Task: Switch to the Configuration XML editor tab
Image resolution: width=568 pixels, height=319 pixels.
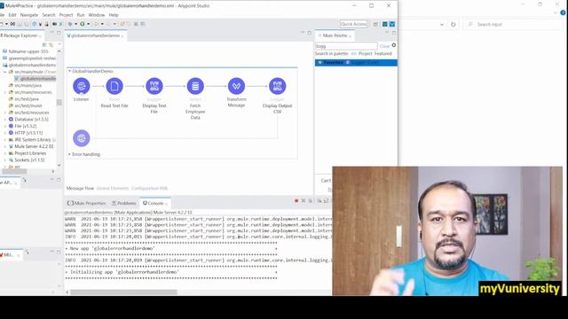Action: [x=149, y=188]
